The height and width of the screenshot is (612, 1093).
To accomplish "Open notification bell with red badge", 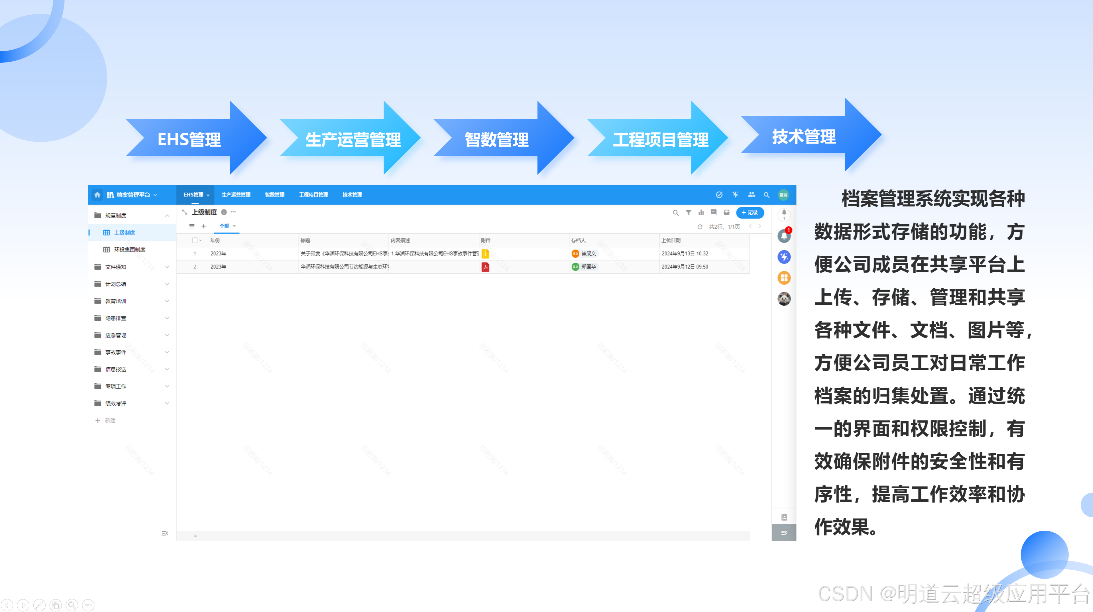I will tap(784, 236).
